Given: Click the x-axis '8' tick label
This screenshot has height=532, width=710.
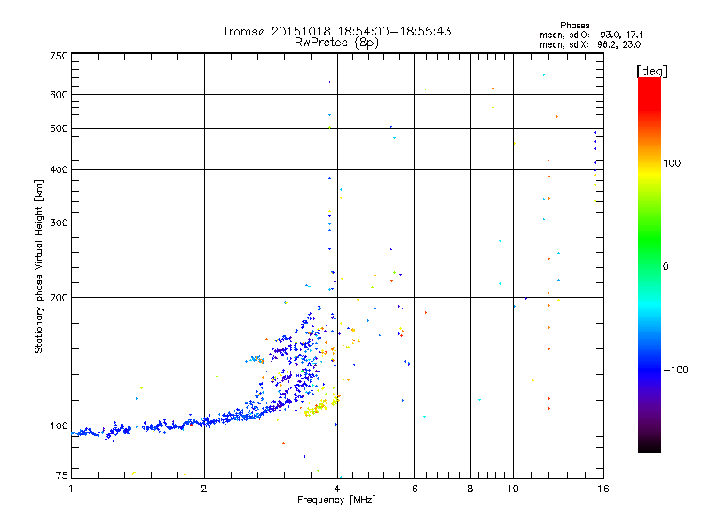Looking at the screenshot, I should point(470,489).
